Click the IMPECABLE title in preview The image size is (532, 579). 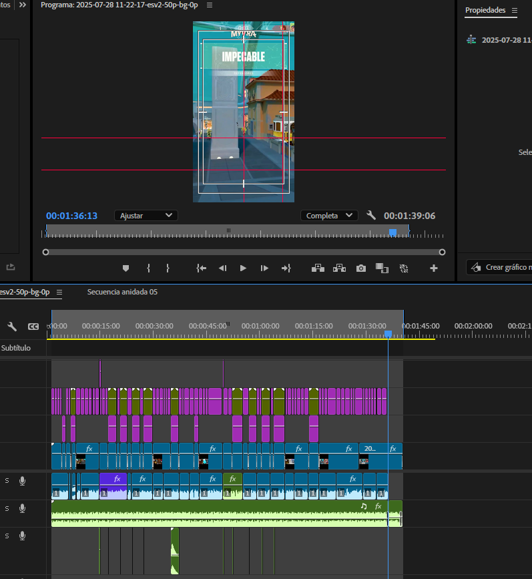pos(243,57)
